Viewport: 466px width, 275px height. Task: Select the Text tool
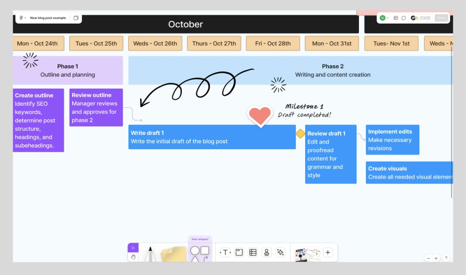pyautogui.click(x=225, y=252)
